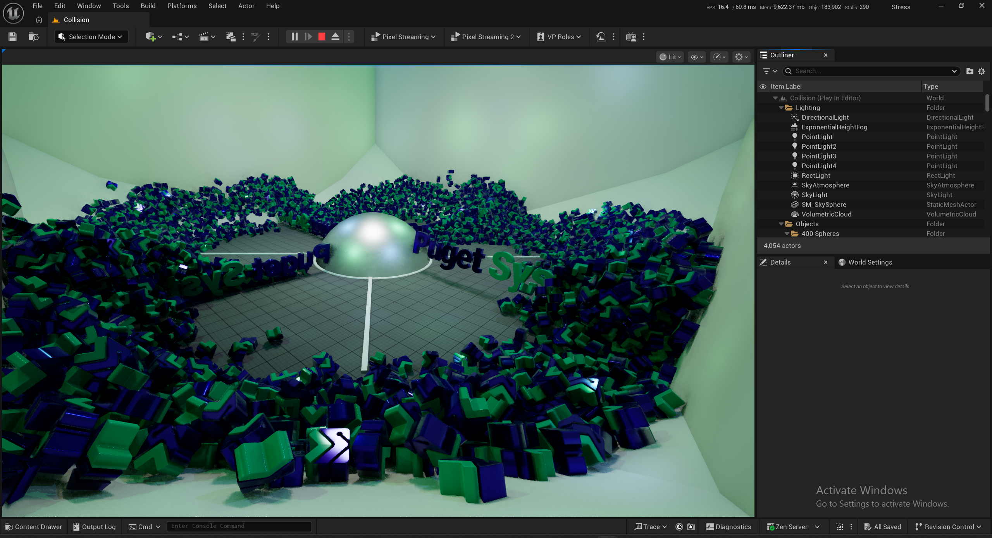992x538 pixels.
Task: Select SkyAtmosphere in Outliner
Action: 871,185
